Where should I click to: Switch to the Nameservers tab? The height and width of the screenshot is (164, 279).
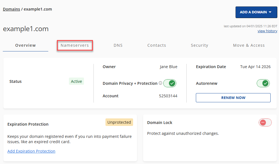(x=75, y=45)
